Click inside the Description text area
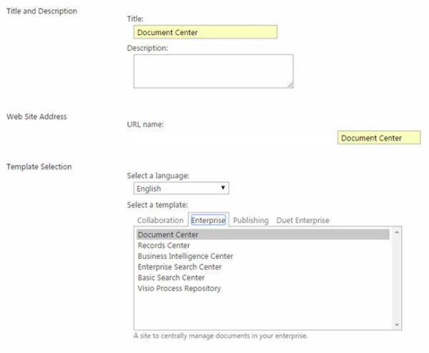The image size is (429, 353). point(212,71)
